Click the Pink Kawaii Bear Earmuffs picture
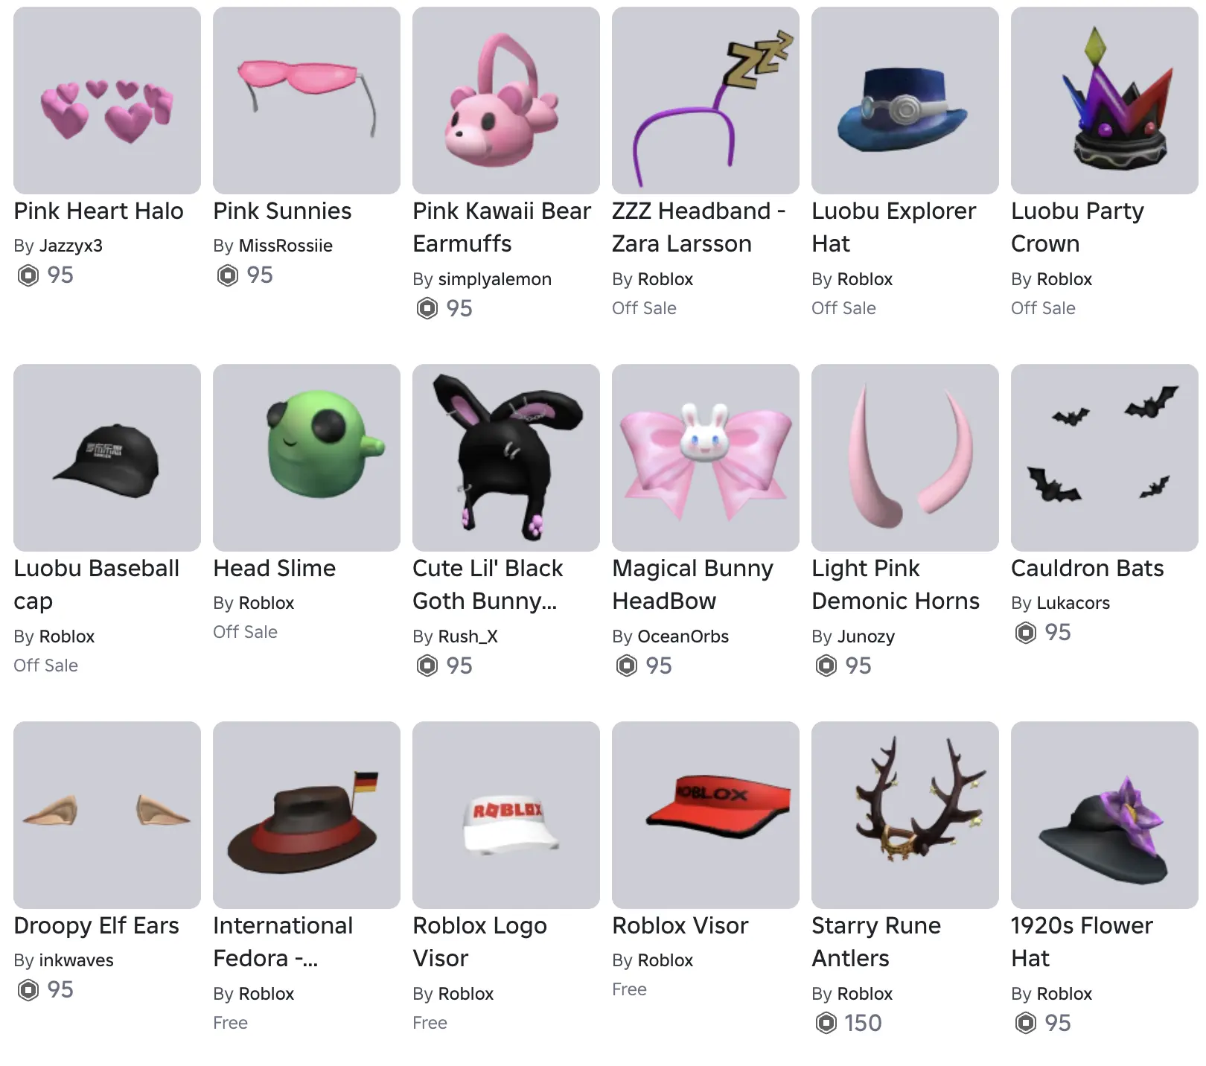The width and height of the screenshot is (1206, 1066). click(x=506, y=100)
